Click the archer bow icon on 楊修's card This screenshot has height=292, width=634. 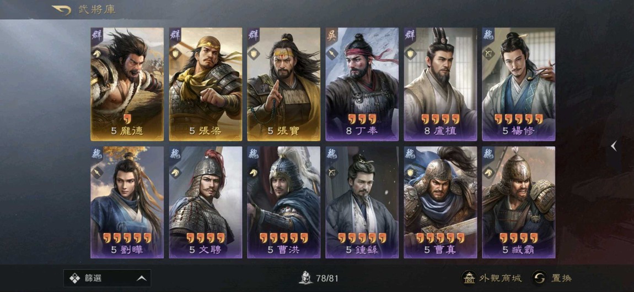click(x=488, y=53)
